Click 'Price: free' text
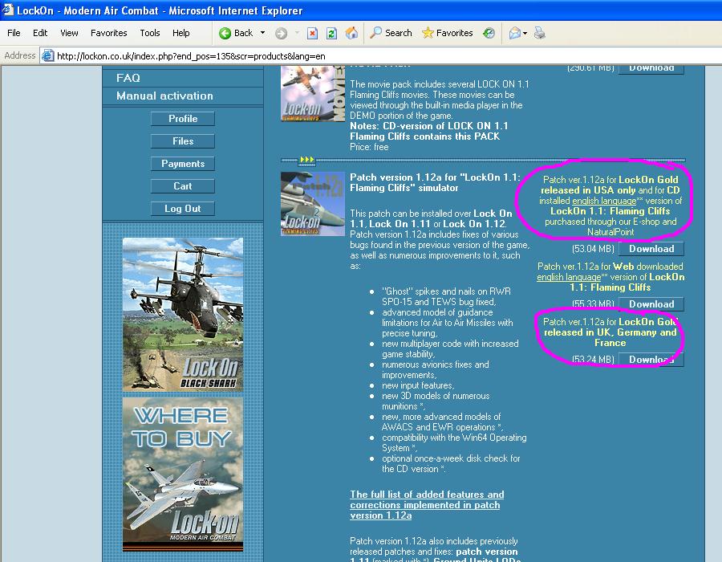Screen dimensions: 722x562 click(369, 147)
